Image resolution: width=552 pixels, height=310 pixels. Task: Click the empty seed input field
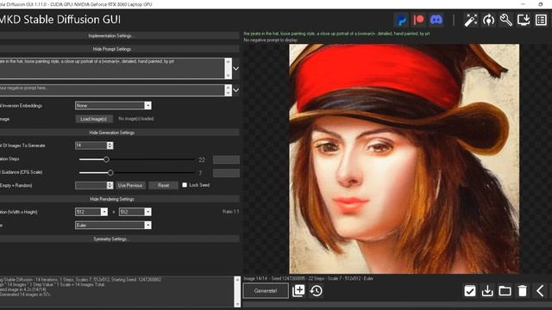click(91, 185)
